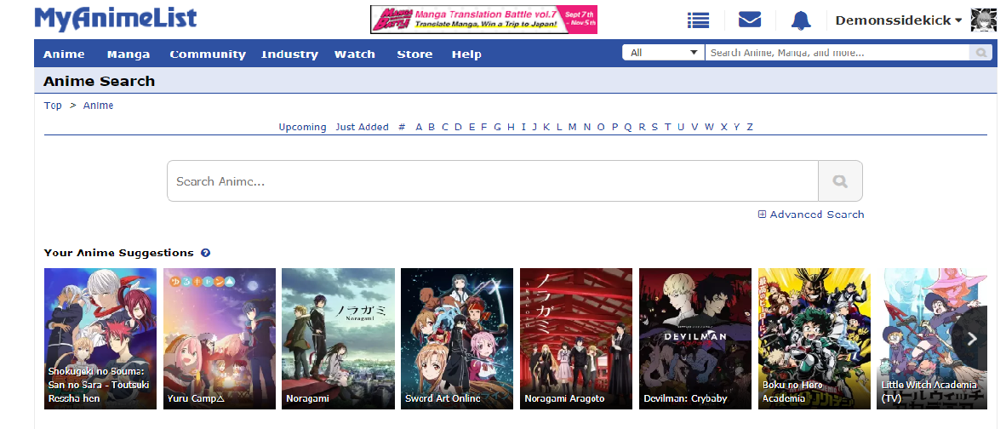Expand Advanced Search options
Viewport: 1006px width, 429px height.
click(x=811, y=214)
